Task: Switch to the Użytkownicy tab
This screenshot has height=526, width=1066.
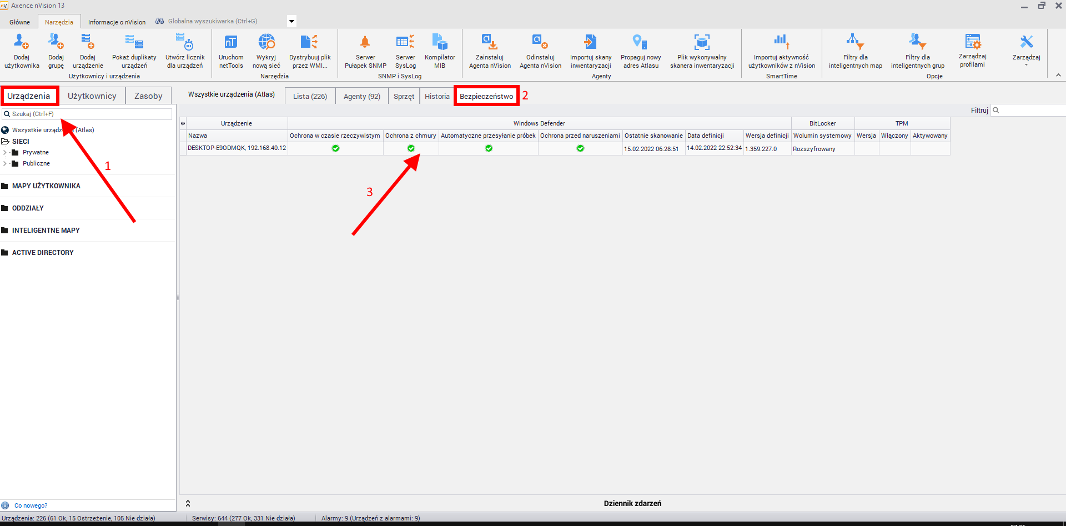Action: point(92,96)
